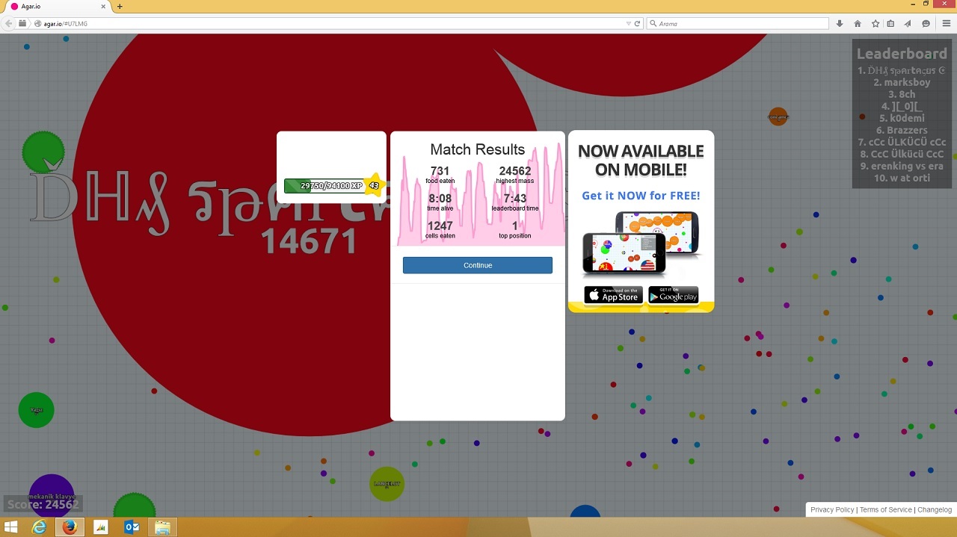Screen dimensions: 957x537
Task: Click the '8:08' time alive value
Action: click(440, 199)
